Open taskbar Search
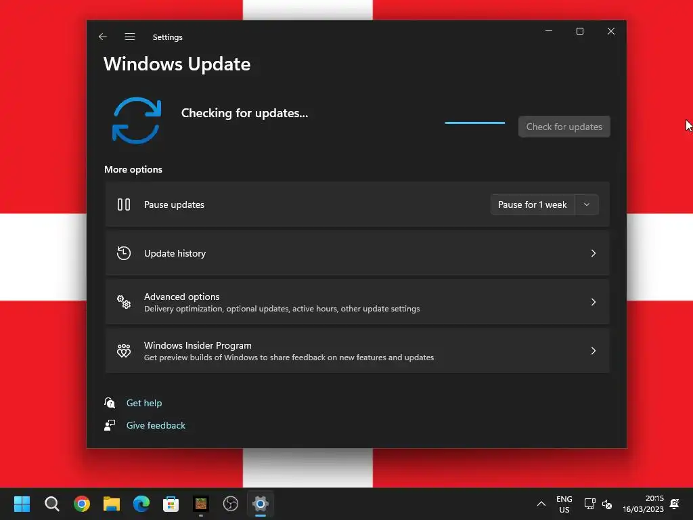This screenshot has width=693, height=520. point(51,504)
